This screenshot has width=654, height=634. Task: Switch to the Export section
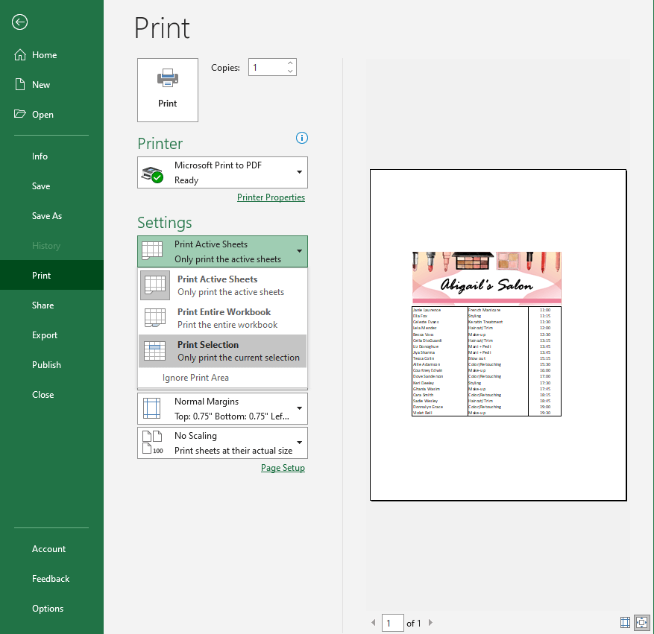[45, 335]
